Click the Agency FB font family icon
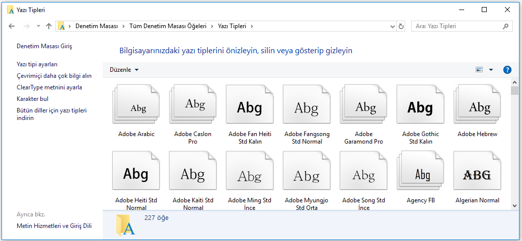 (420, 174)
